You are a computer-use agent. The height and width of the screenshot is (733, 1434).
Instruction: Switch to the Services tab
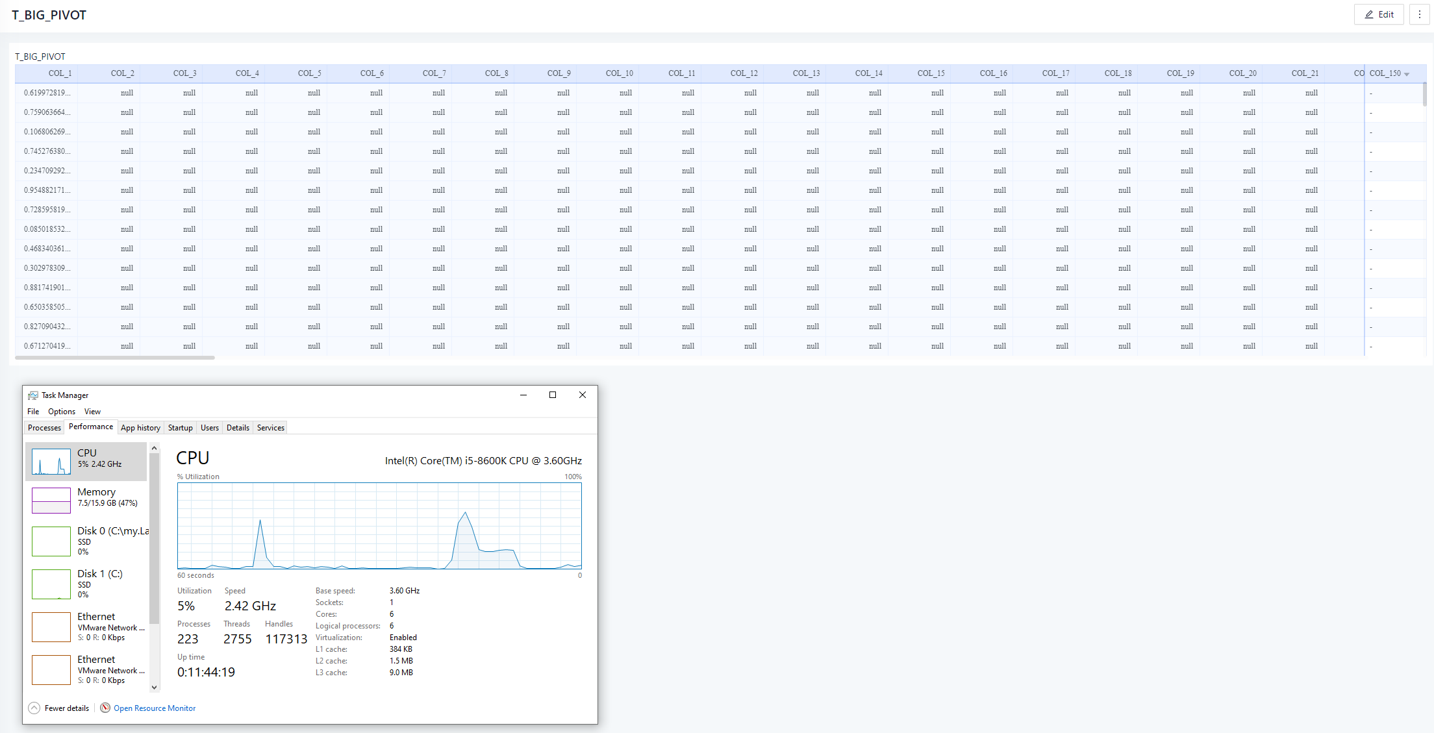pos(270,427)
